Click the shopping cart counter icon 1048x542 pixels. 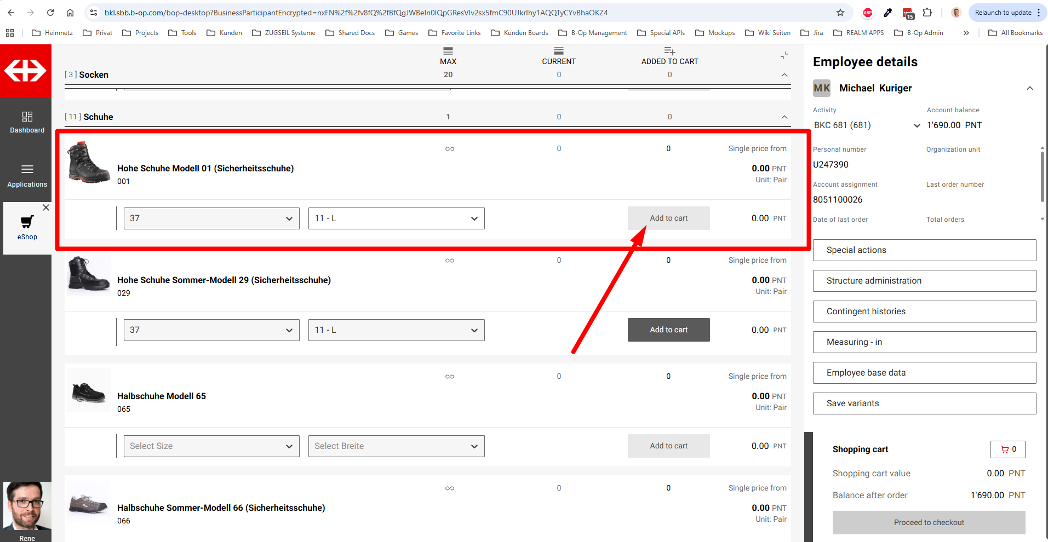coord(1007,449)
